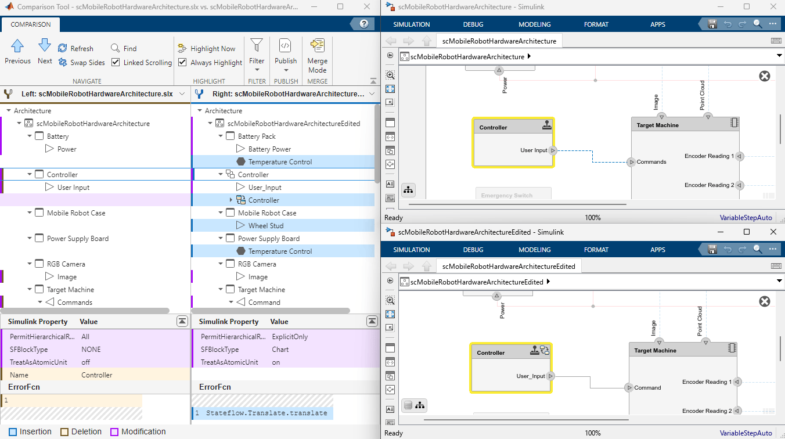Open MODELING tab in Edited Simulink window

tap(535, 250)
